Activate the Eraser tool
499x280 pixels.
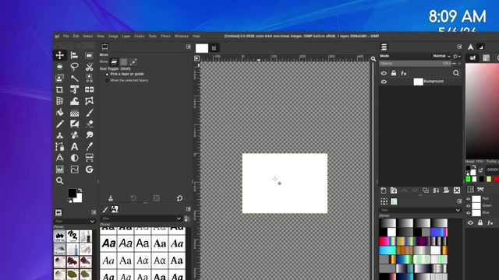(89, 124)
